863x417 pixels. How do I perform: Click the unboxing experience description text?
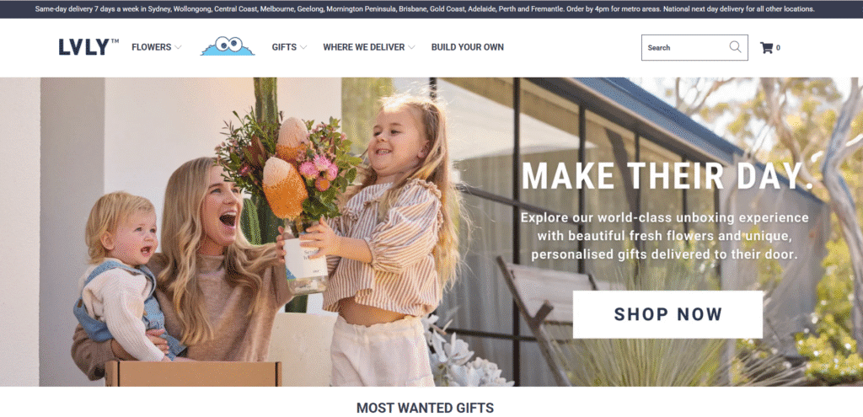click(664, 236)
